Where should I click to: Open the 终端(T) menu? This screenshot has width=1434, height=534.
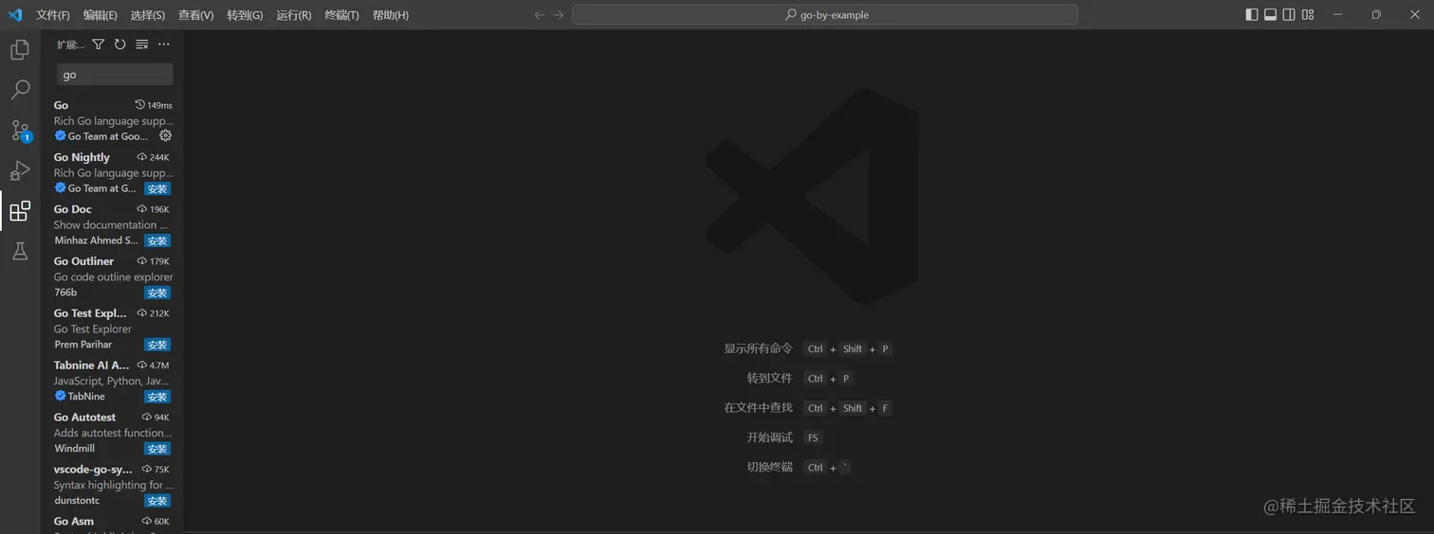[341, 15]
